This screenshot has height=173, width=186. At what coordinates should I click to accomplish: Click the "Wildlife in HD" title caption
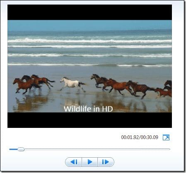pyautogui.click(x=88, y=109)
